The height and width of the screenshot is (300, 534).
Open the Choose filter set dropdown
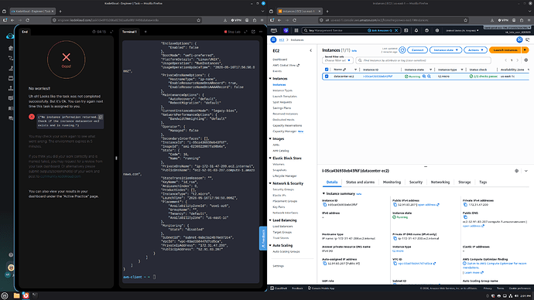(337, 60)
